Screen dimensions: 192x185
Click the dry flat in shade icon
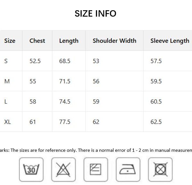coord(96,169)
